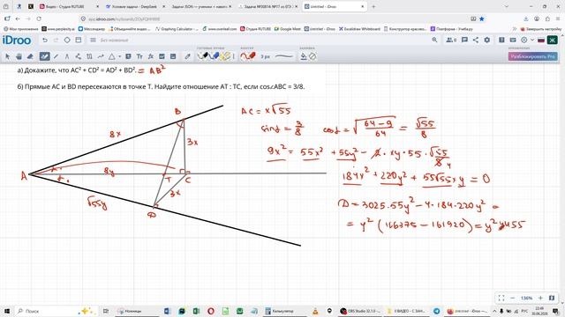The height and width of the screenshot is (317, 565).
Task: Open the Google Meet bookmark
Action: (x=287, y=29)
